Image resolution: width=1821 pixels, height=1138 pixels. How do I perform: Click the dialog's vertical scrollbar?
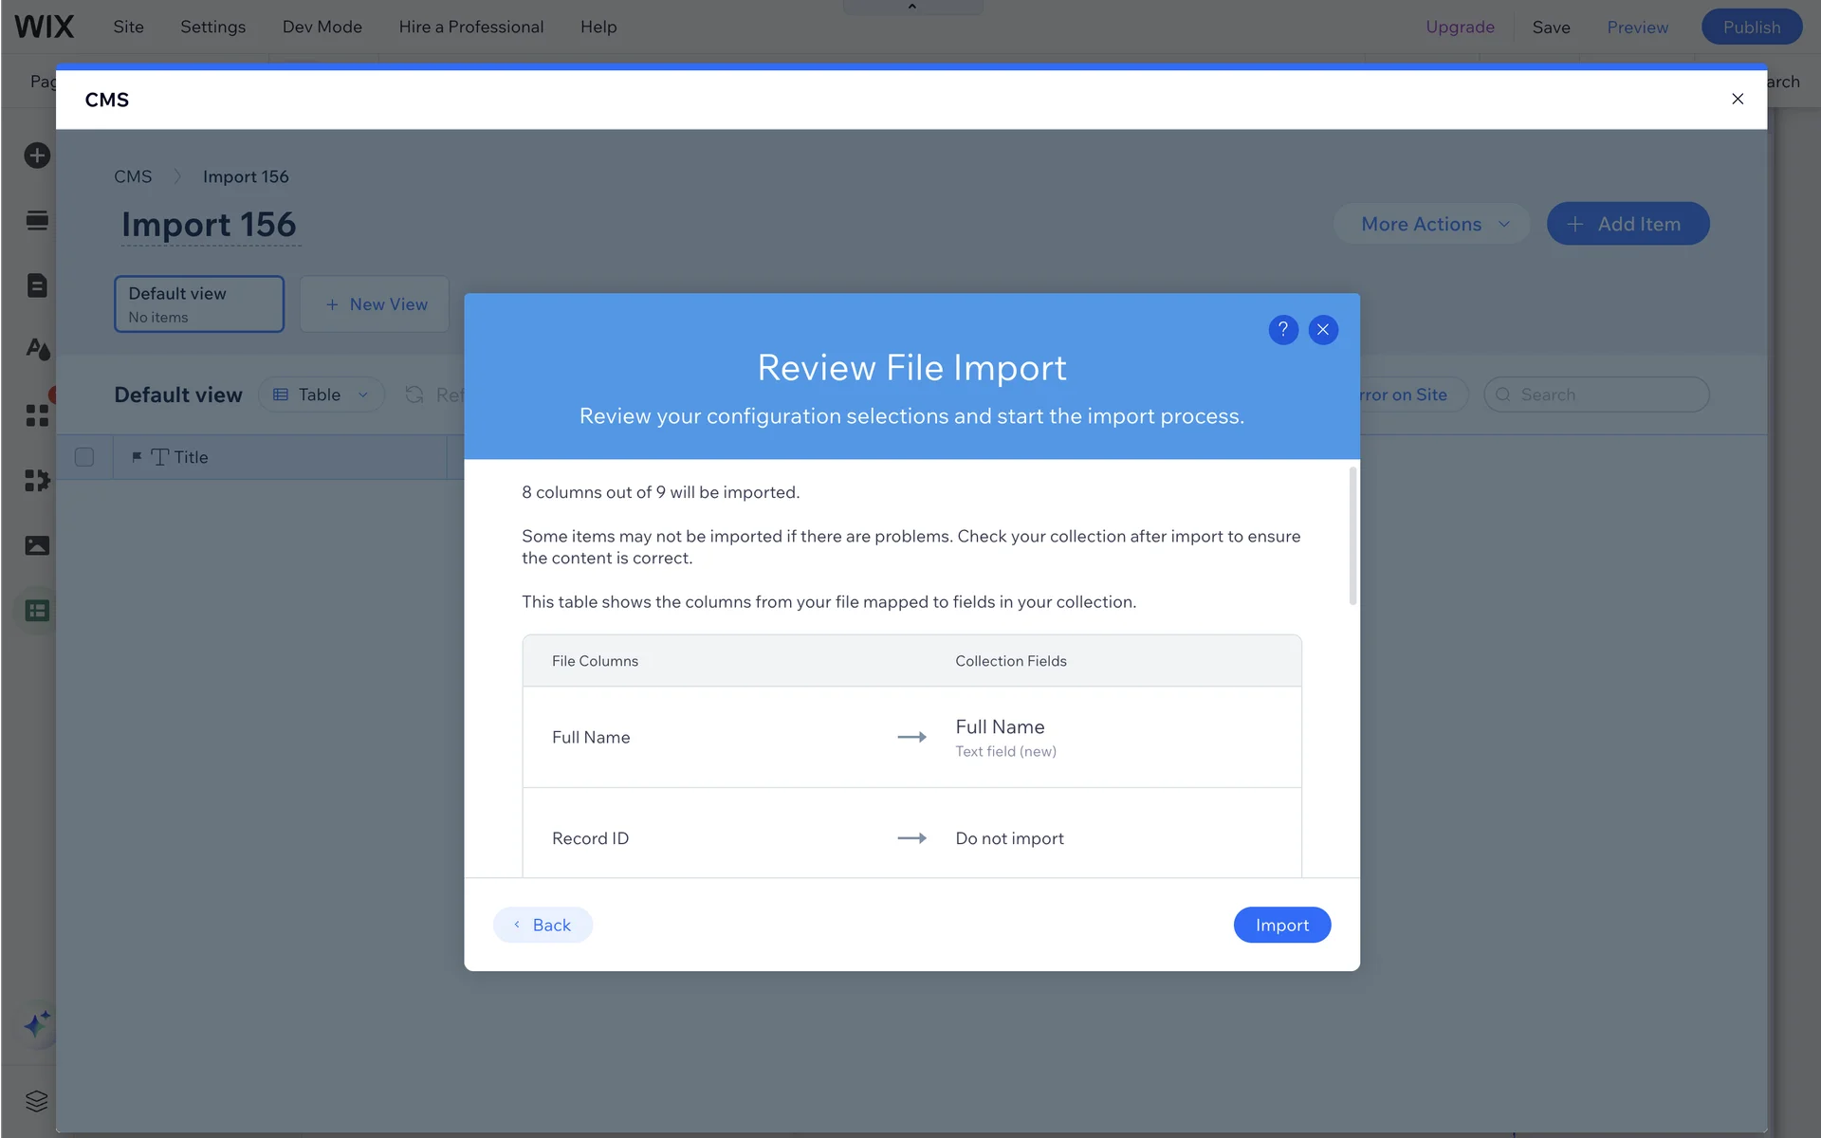(1352, 536)
